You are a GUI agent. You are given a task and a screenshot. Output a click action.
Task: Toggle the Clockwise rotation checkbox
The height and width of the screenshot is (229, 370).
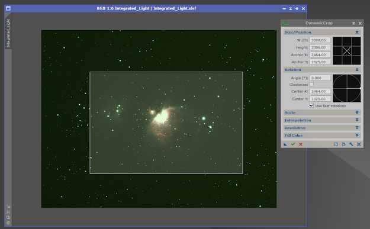(x=312, y=85)
